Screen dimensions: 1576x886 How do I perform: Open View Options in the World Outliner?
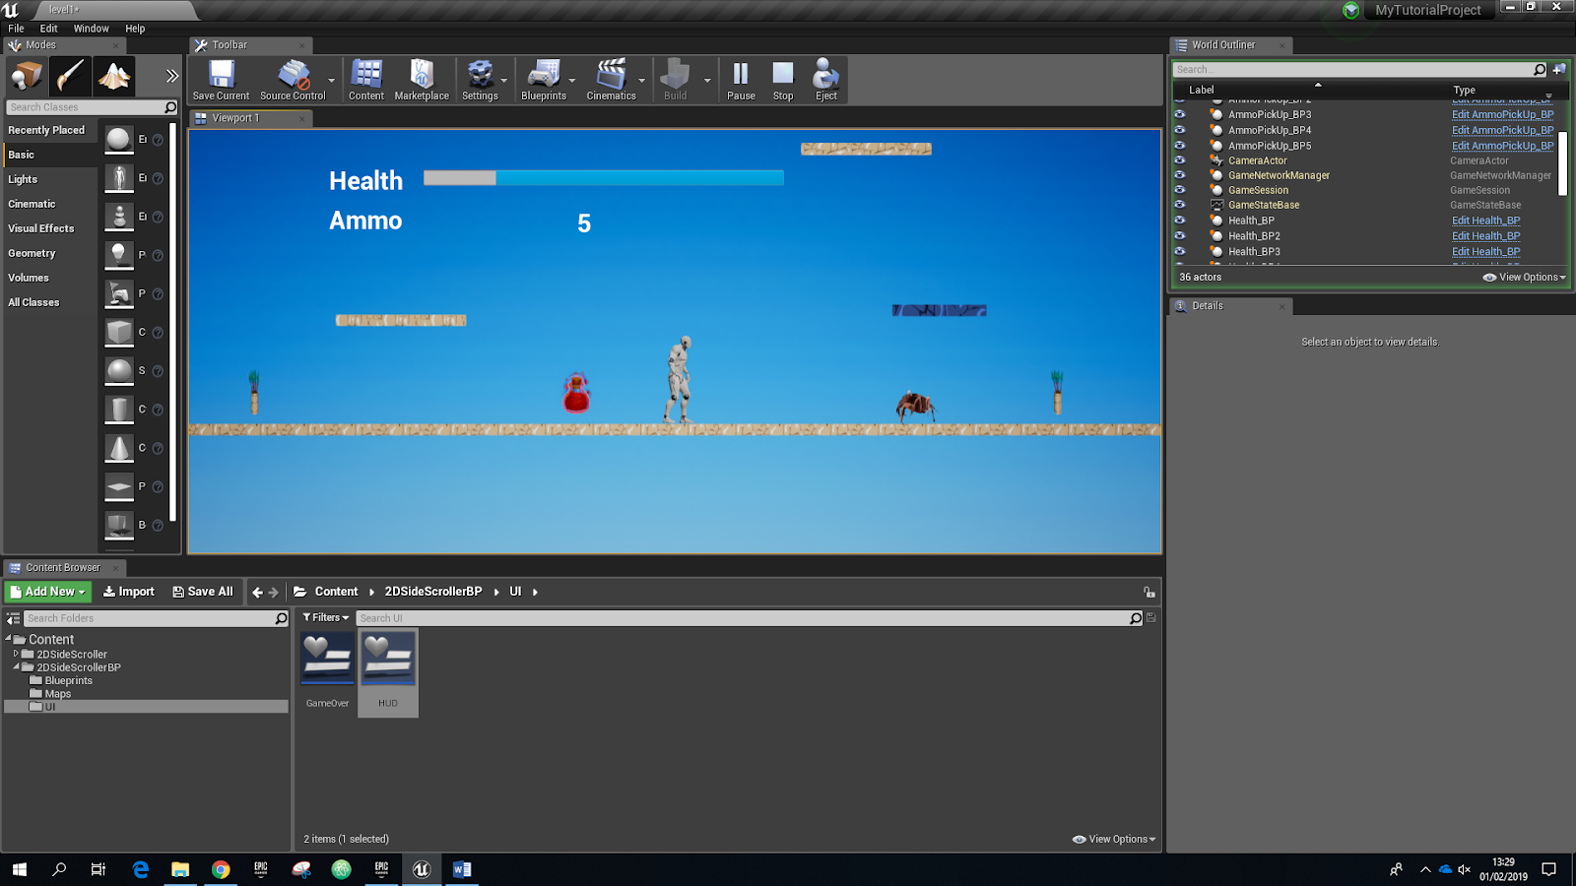(1523, 277)
